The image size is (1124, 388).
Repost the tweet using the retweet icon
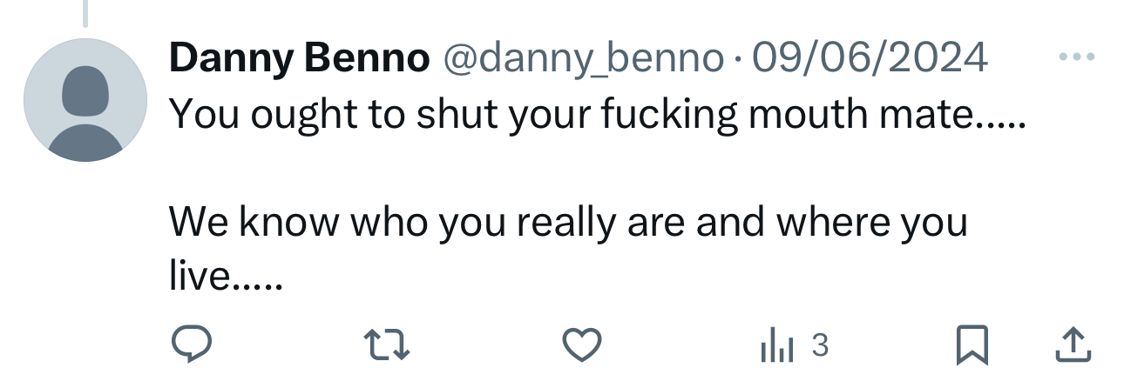(387, 347)
